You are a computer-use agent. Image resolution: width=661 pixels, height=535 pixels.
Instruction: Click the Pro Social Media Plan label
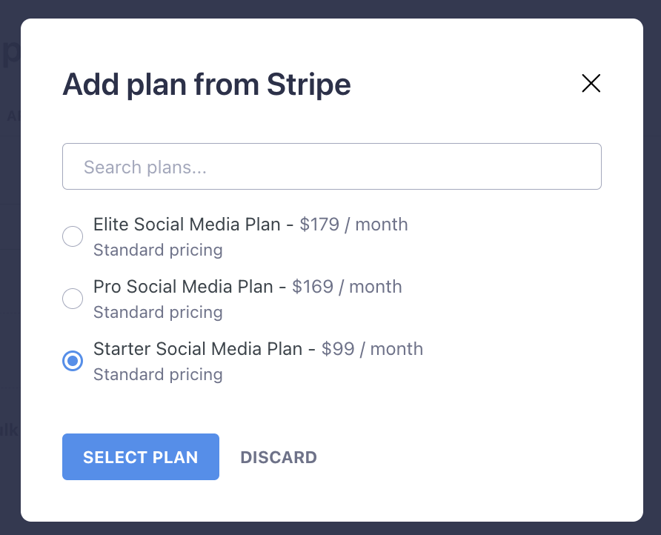[183, 287]
